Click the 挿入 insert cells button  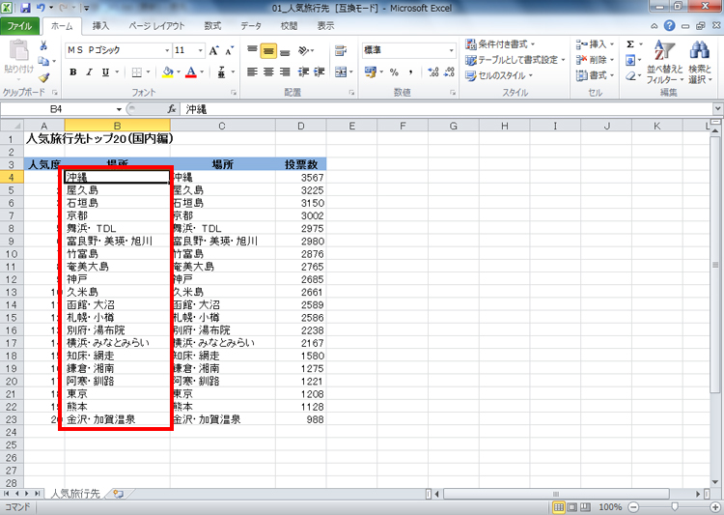point(596,44)
